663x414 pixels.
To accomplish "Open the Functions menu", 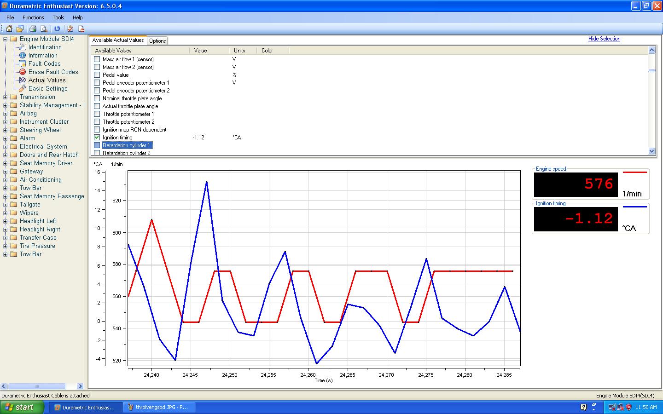I will (x=33, y=17).
